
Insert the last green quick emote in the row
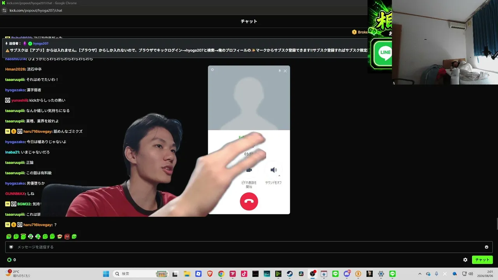(x=74, y=236)
